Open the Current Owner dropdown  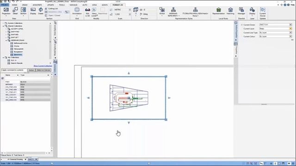(290, 24)
